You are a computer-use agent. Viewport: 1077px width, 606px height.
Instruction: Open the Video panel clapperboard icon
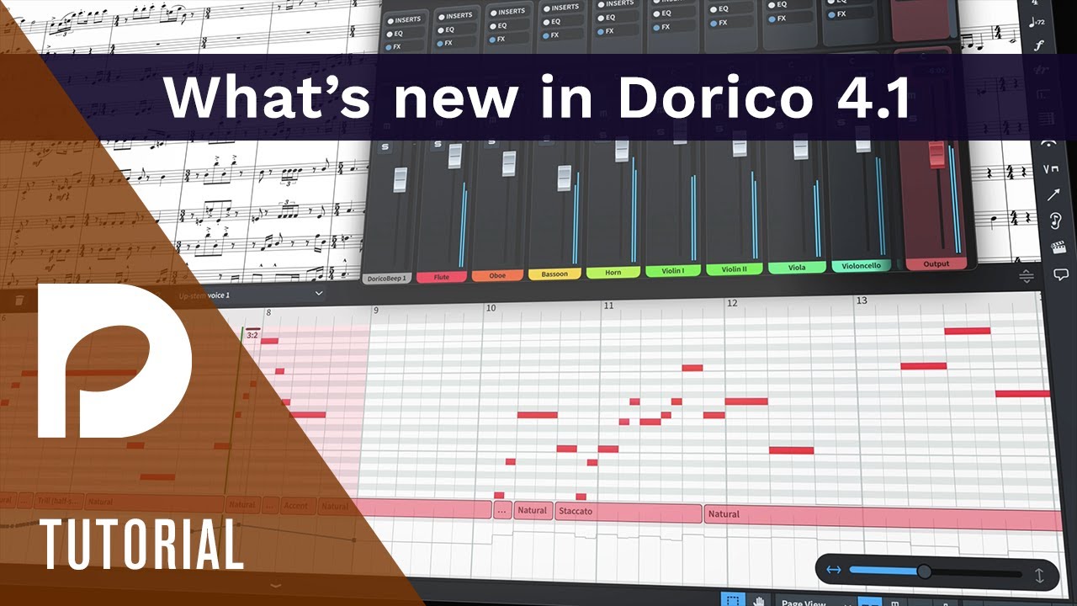(x=1058, y=247)
